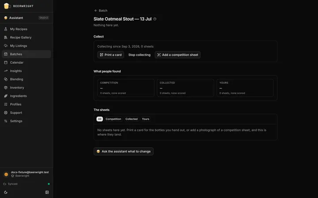Click the My Recipes flask icon
Screen dimensions: 318x198
[6, 29]
